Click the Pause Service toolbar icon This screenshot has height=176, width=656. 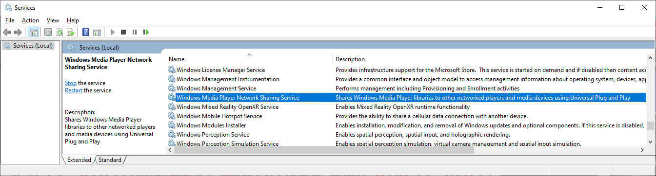[135, 33]
